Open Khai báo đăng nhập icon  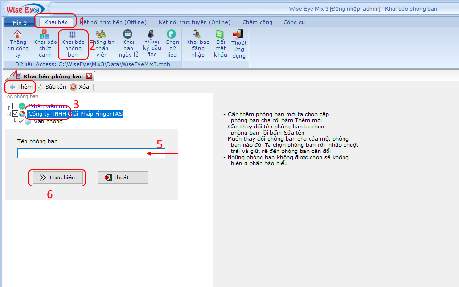(x=197, y=34)
